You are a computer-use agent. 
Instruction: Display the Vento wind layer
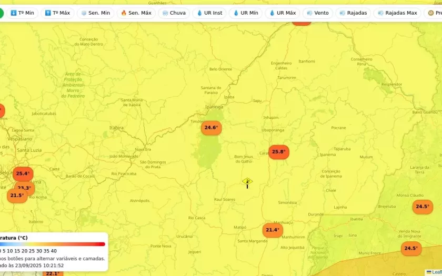point(317,13)
